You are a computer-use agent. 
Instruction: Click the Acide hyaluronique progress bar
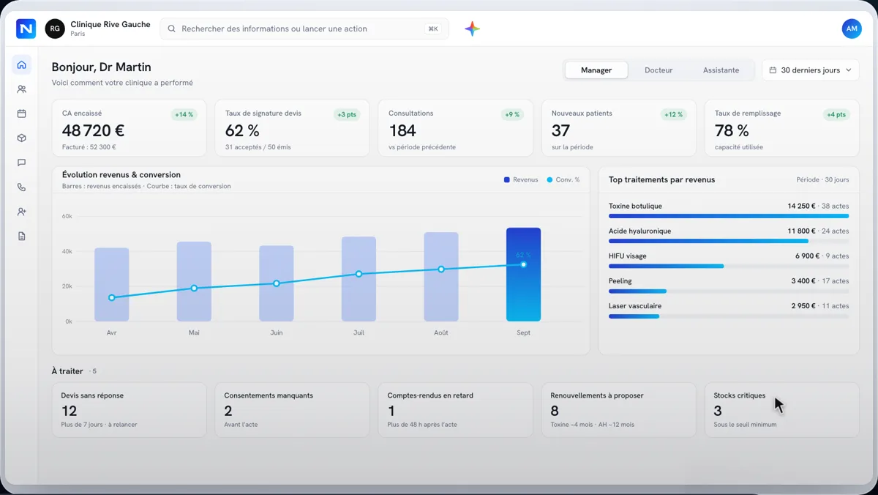pos(729,241)
